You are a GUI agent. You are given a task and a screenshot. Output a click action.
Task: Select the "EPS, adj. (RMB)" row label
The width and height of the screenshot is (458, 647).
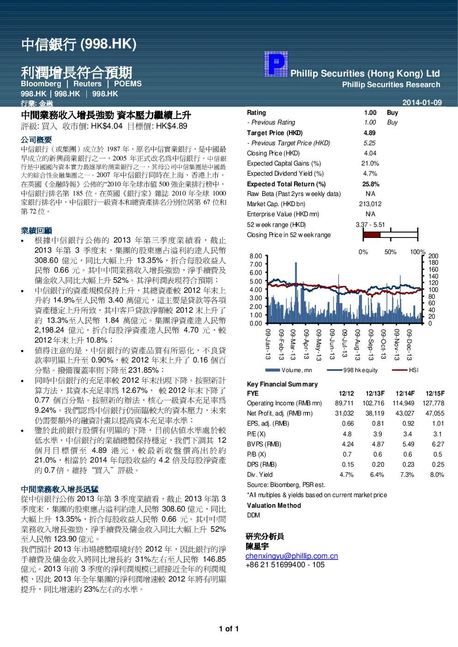pyautogui.click(x=268, y=424)
